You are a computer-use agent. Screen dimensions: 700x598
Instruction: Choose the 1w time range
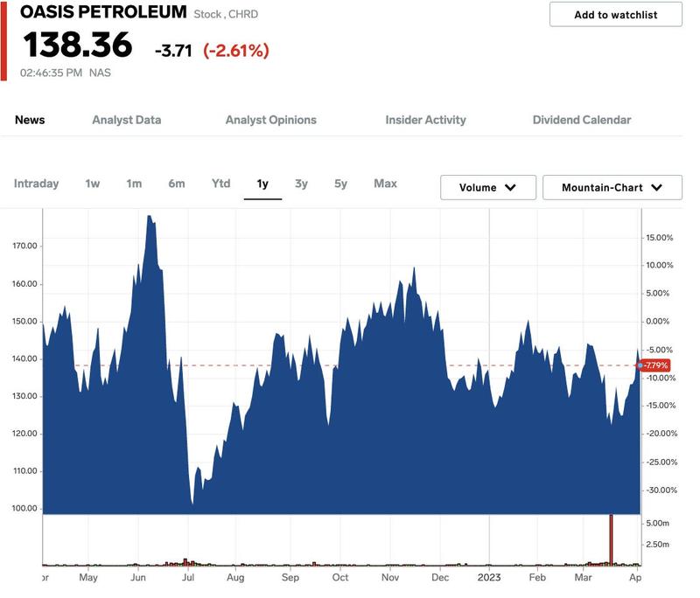[x=93, y=184]
